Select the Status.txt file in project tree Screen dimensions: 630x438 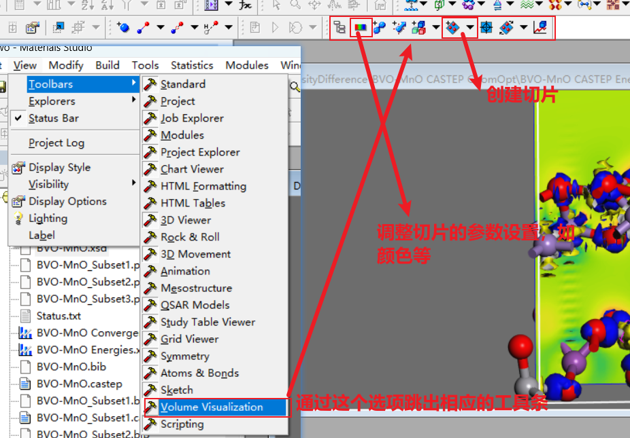point(59,316)
